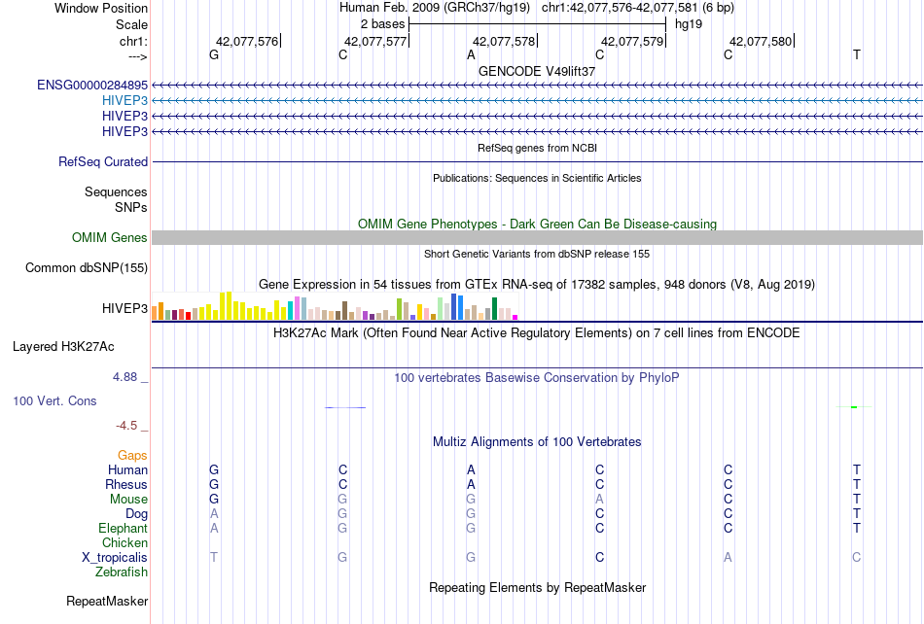Click reference base T in ruler sequence row
The width and height of the screenshot is (924, 624).
coord(856,55)
